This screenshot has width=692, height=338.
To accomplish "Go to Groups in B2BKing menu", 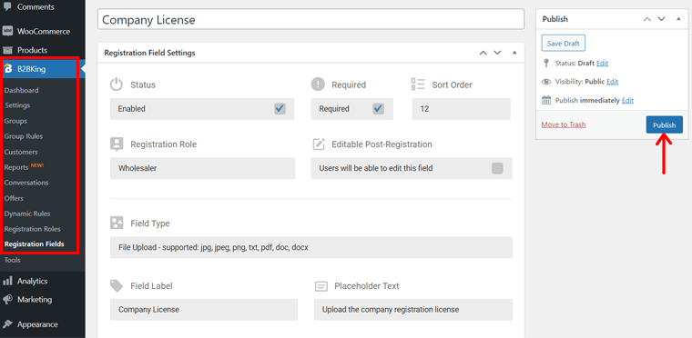I will click(15, 121).
